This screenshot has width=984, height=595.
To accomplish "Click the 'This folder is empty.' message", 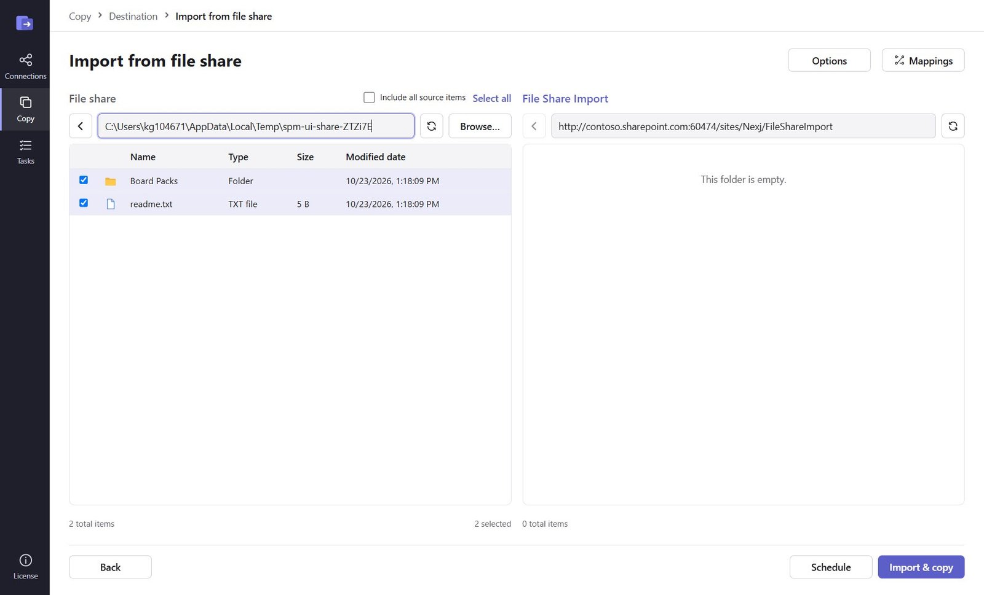I will [744, 179].
